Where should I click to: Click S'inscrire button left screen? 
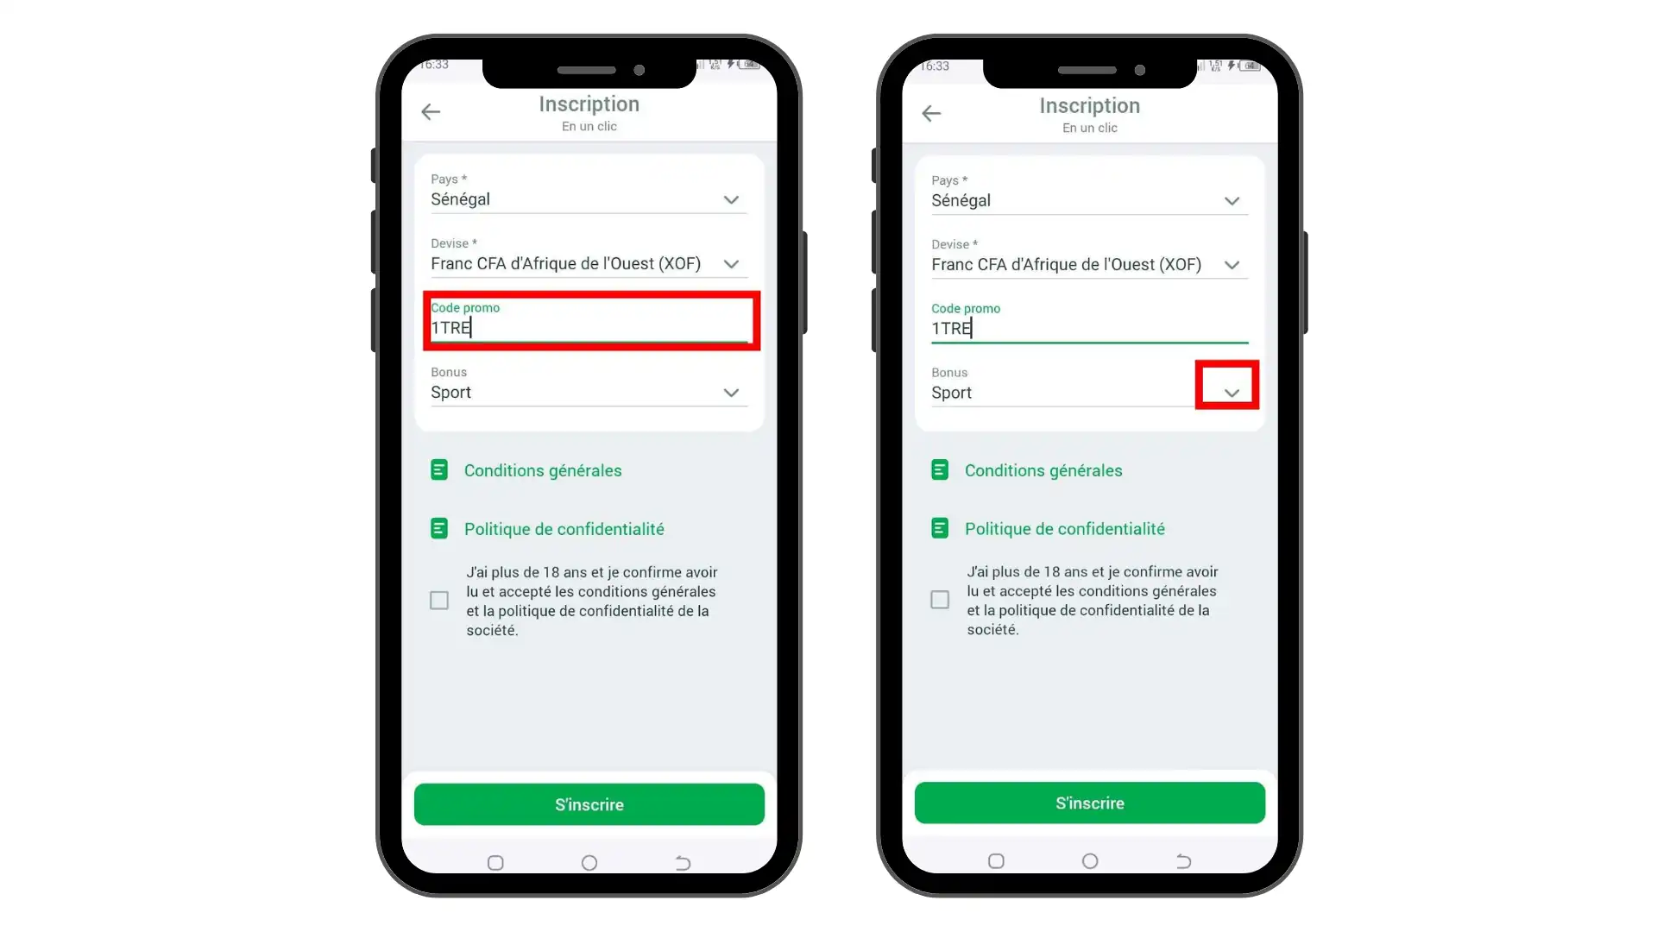pos(589,803)
